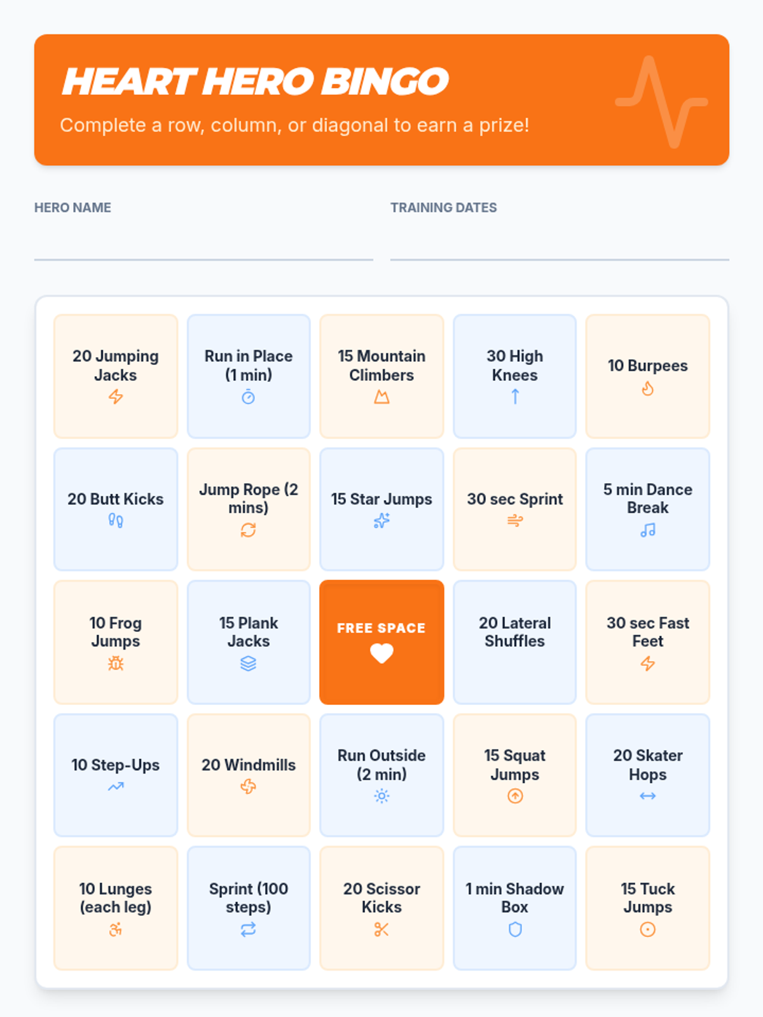Screen dimensions: 763x1017
Task: Click the bug icon under Frog Jumps
Action: coord(115,664)
